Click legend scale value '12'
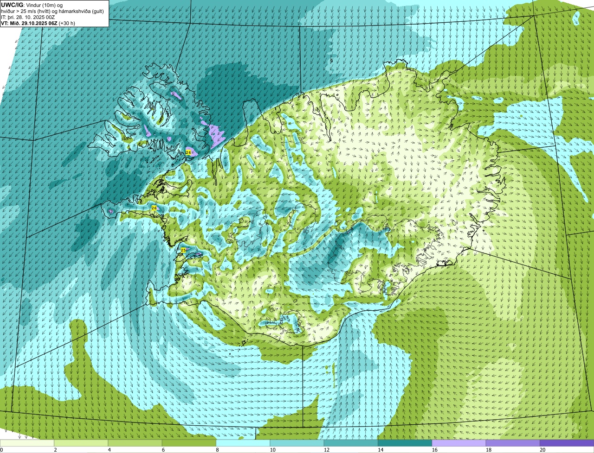 pyautogui.click(x=326, y=450)
